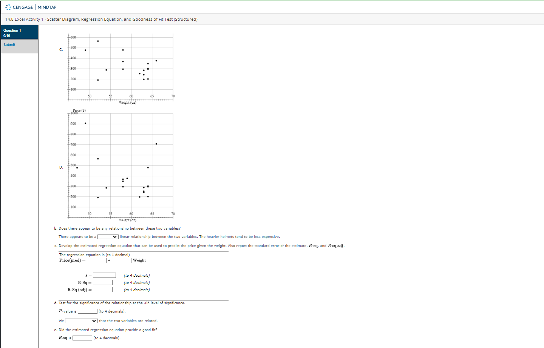
Task: Click the 0/10 score indicator
Action: coord(7,35)
